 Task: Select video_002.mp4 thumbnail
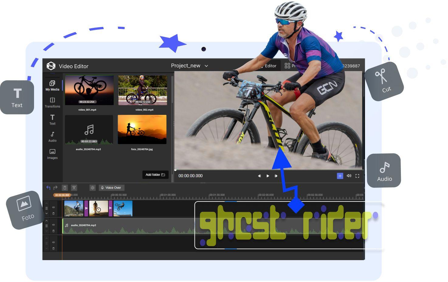(143, 90)
